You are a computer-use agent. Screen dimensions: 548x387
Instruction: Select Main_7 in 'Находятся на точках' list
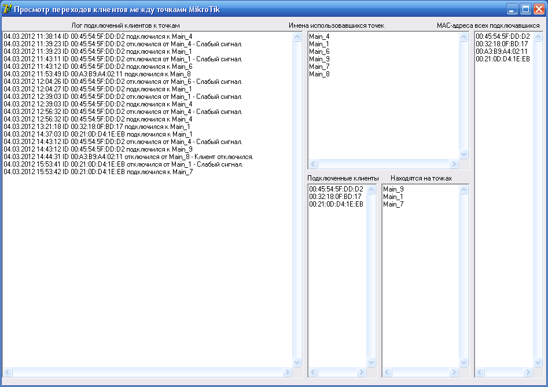pyautogui.click(x=393, y=204)
